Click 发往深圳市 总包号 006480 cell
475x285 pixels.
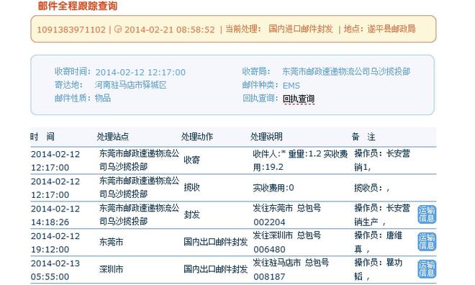pyautogui.click(x=287, y=242)
